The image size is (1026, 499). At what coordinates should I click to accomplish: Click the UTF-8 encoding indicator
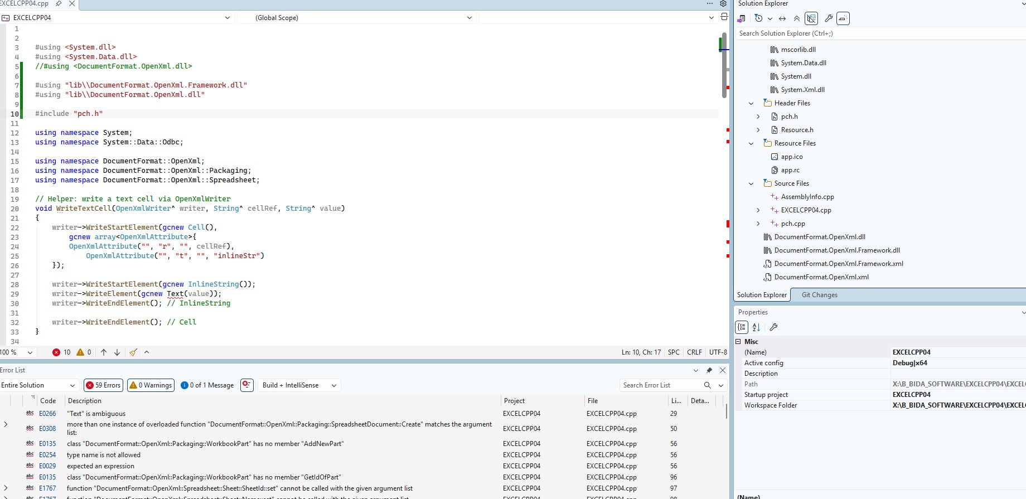coord(718,352)
